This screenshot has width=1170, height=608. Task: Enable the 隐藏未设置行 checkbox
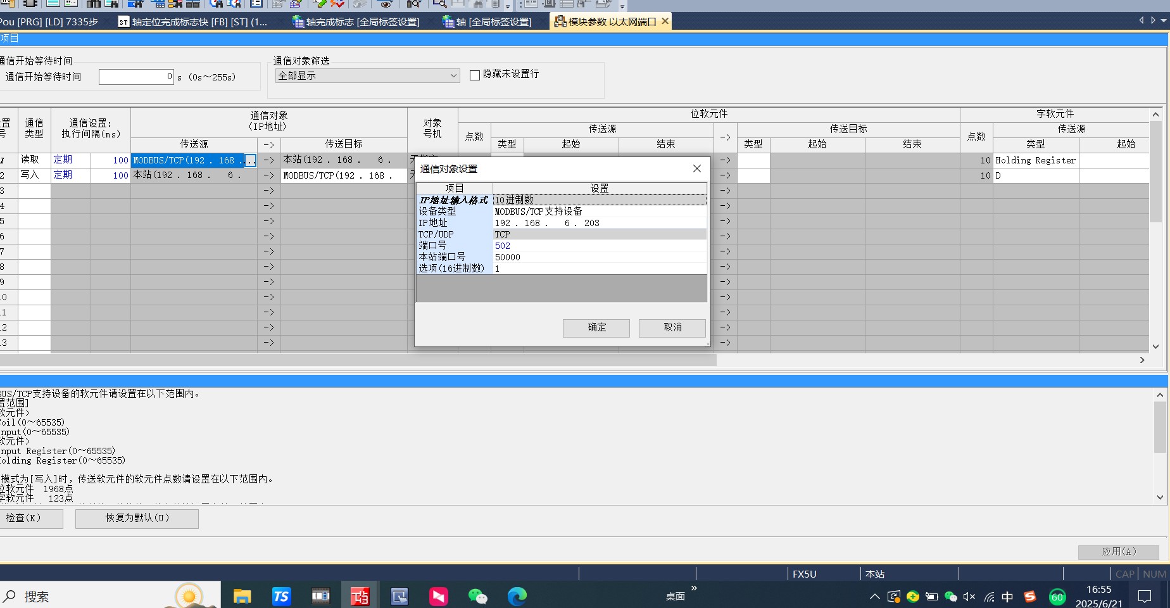475,75
